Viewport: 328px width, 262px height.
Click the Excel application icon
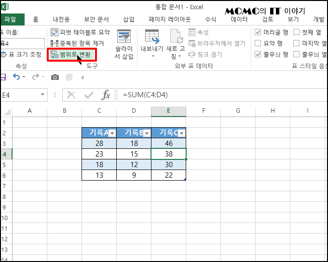click(x=5, y=7)
